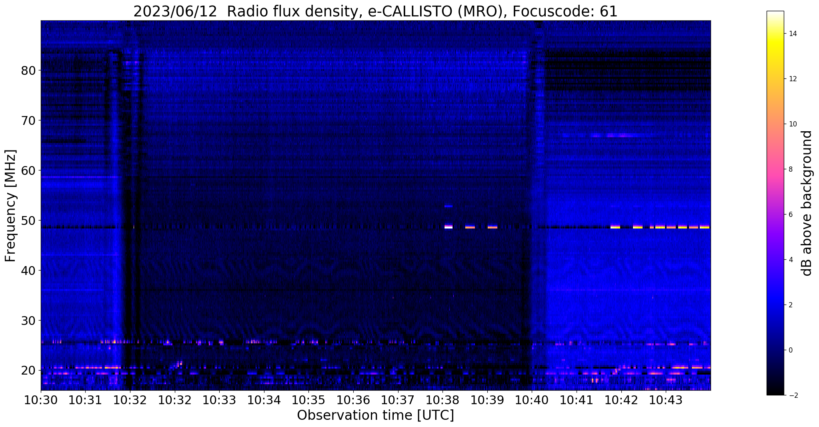Click the dB color scale bar
Image resolution: width=819 pixels, height=427 pixels.
pos(775,203)
